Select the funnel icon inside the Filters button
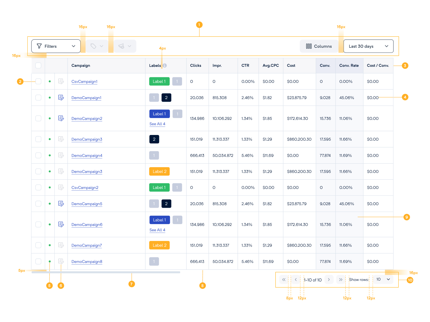 [39, 46]
